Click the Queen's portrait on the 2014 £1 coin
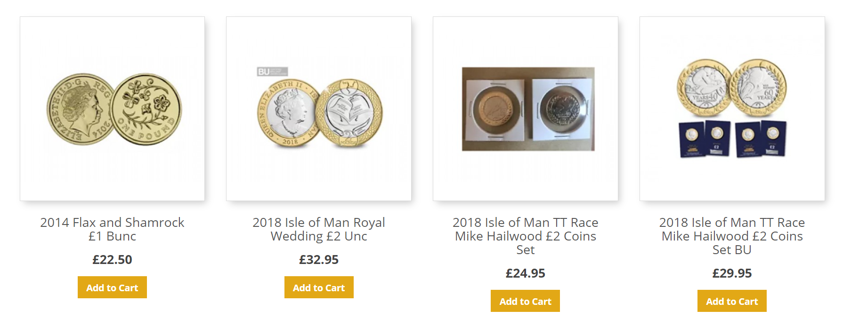The image size is (851, 318). click(x=80, y=109)
